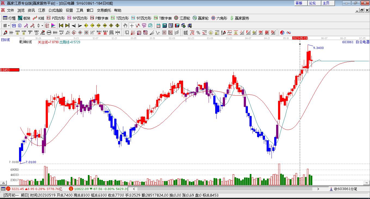This screenshot has width=370, height=199.
Task: Open the 交易委托 menu
Action: click(x=104, y=10)
